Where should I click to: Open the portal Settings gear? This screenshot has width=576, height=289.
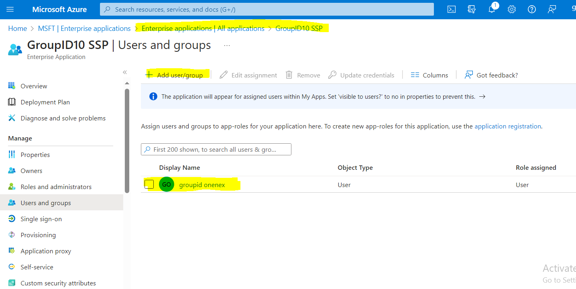511,9
